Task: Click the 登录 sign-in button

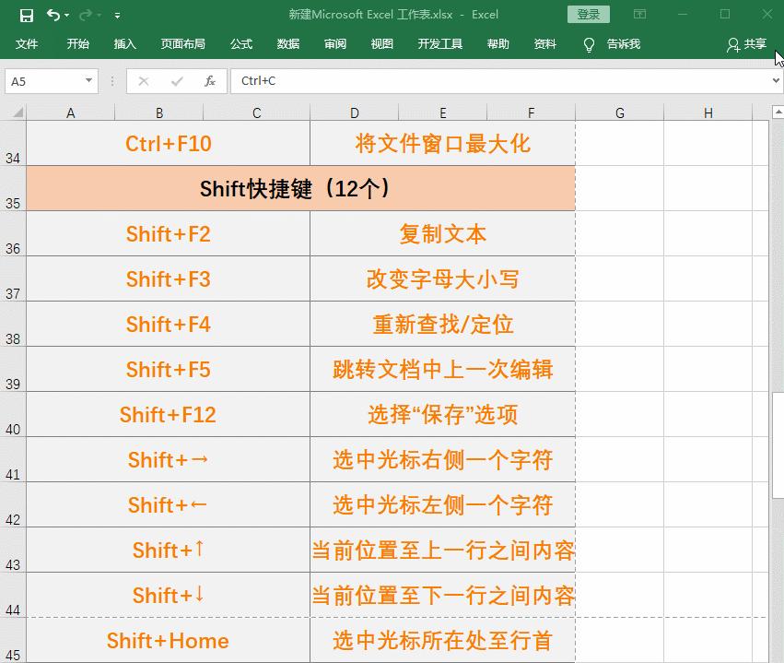Action: click(x=588, y=15)
